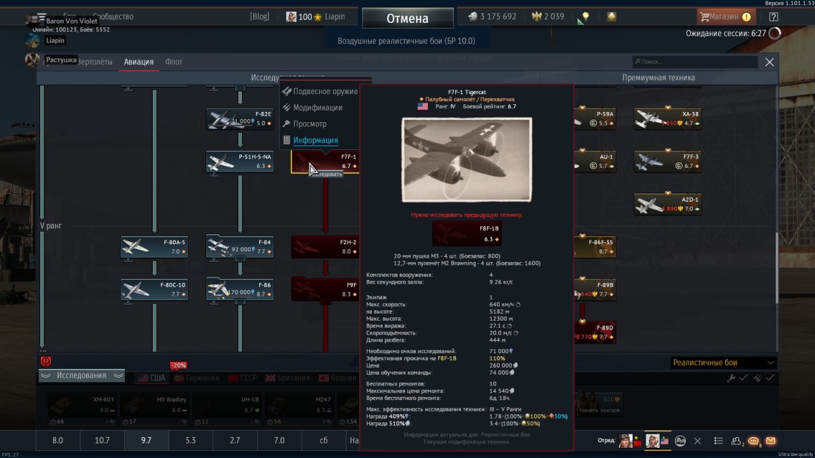The width and height of the screenshot is (815, 458).
Task: Click the lightbulb tips icon in top bar
Action: pyautogui.click(x=585, y=17)
